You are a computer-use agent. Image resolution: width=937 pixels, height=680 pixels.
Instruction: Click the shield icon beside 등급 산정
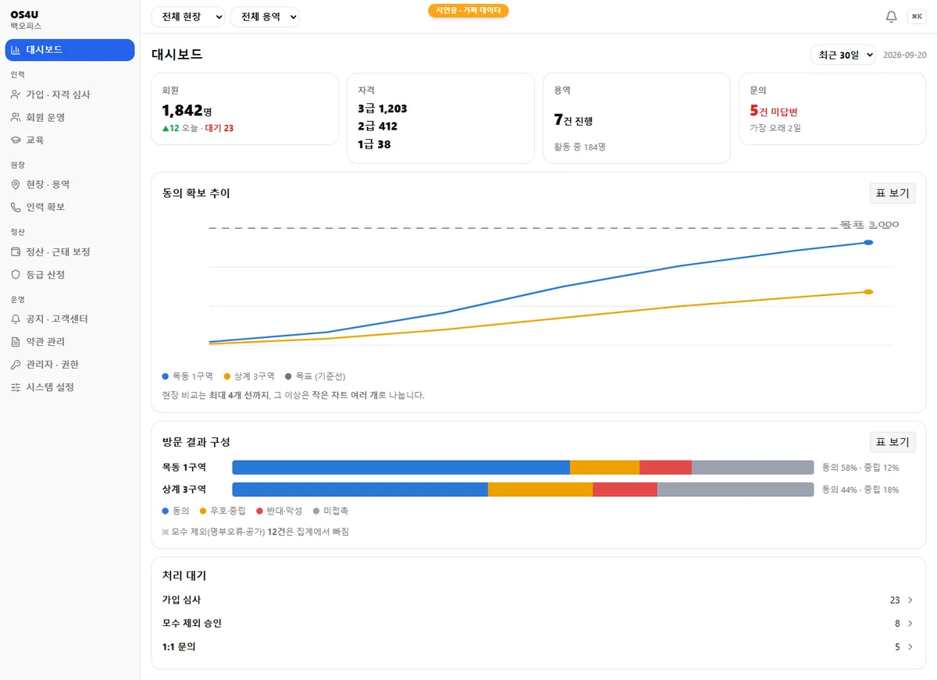coord(16,275)
